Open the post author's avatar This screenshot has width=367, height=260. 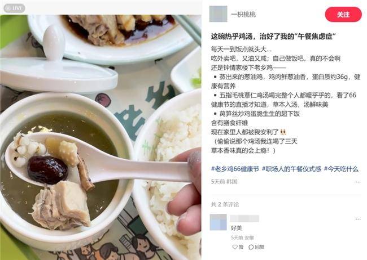[x=218, y=14]
